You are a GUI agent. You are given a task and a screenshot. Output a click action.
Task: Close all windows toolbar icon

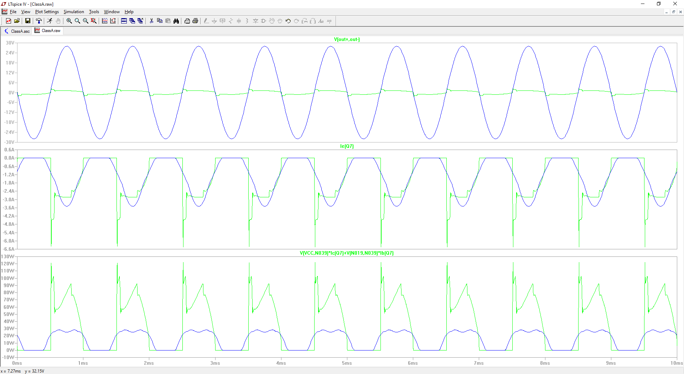140,21
